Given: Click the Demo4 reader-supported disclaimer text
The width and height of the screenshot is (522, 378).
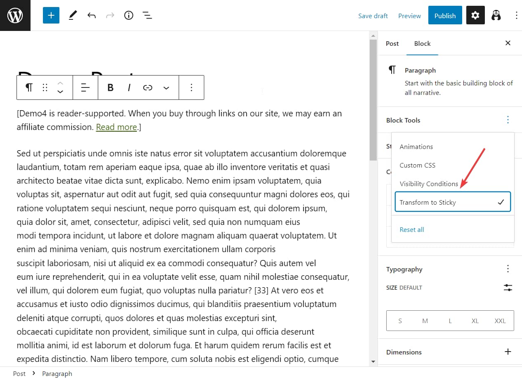Looking at the screenshot, I should (179, 120).
